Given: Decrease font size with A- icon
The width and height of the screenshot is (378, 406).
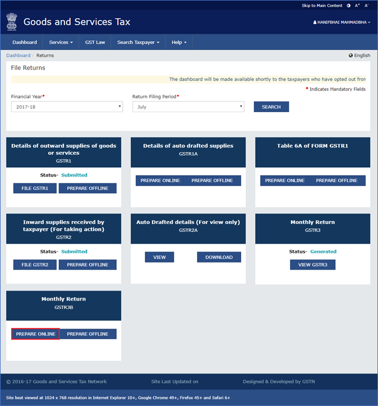Looking at the screenshot, I should (x=366, y=6).
